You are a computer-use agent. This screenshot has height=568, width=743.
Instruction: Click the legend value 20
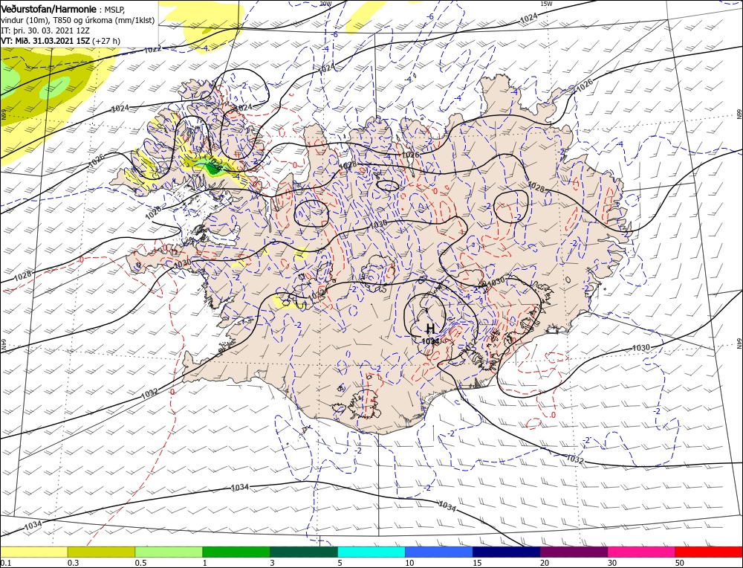(545, 563)
